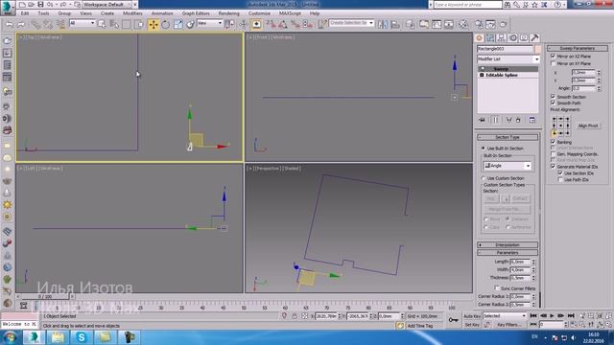Click the Save File icon in title bar
614x345 pixels.
pos(40,4)
